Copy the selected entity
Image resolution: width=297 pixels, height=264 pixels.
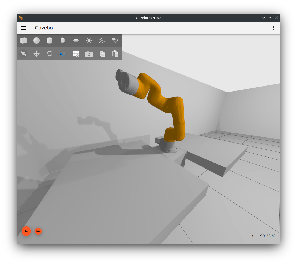(x=102, y=54)
